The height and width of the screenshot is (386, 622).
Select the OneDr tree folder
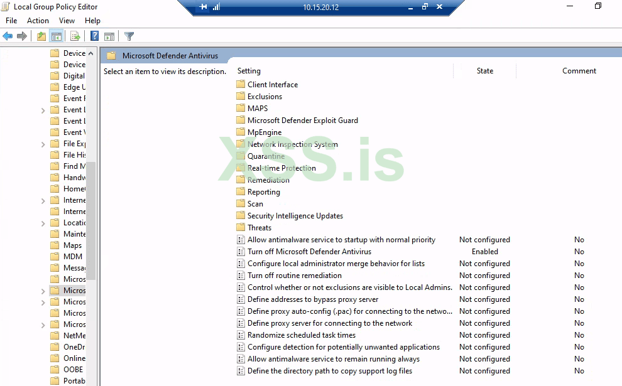(x=68, y=346)
